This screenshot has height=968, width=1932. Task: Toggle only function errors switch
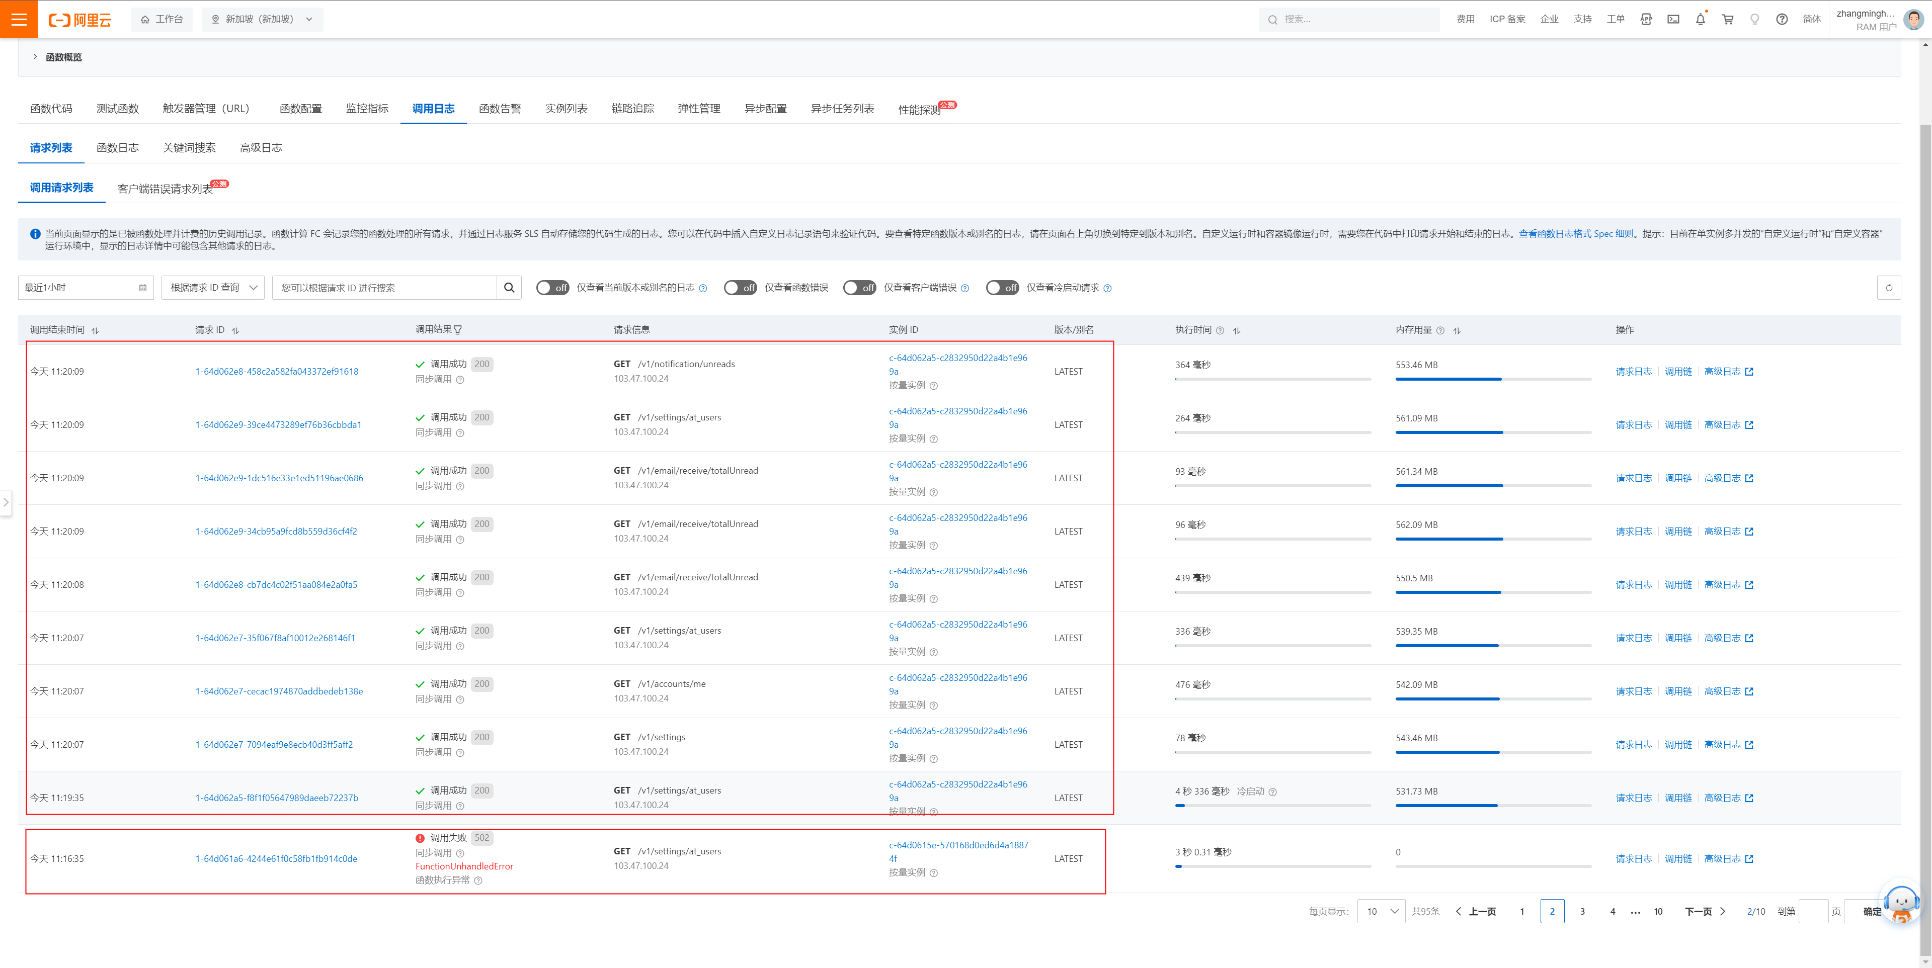click(x=740, y=288)
